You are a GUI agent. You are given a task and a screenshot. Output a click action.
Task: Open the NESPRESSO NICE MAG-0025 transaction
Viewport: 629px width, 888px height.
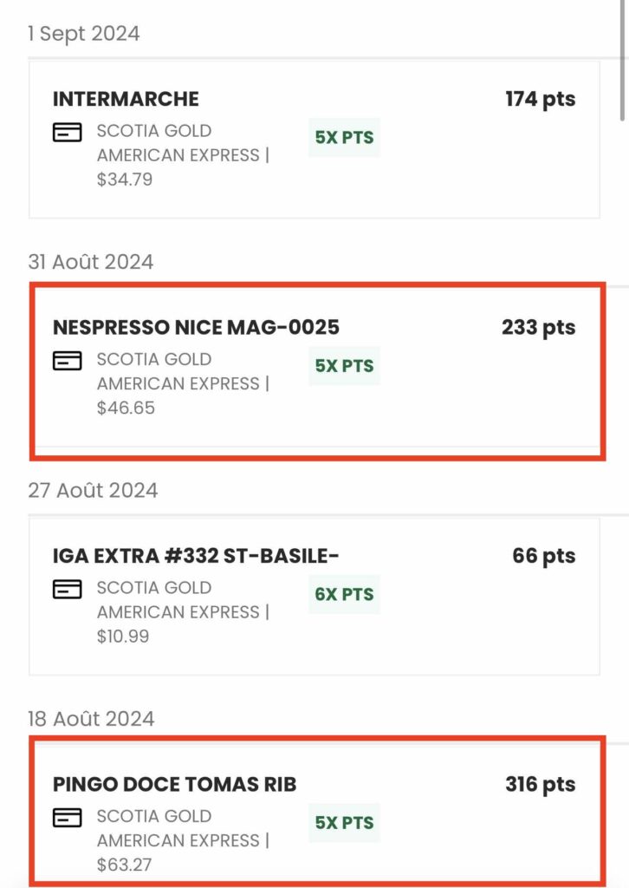[196, 327]
